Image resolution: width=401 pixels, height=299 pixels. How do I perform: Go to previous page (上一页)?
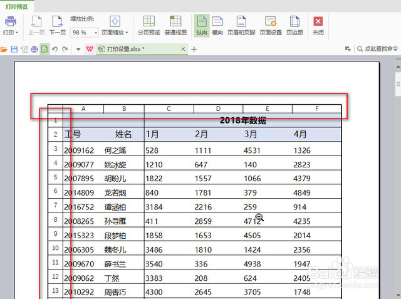coord(36,25)
